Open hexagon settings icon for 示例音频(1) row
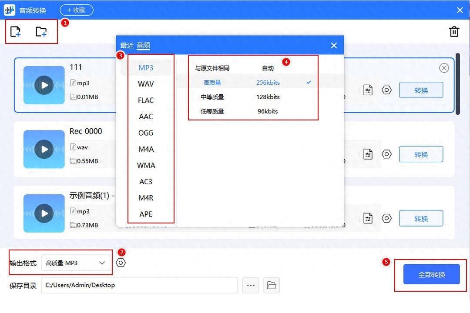 click(x=387, y=218)
